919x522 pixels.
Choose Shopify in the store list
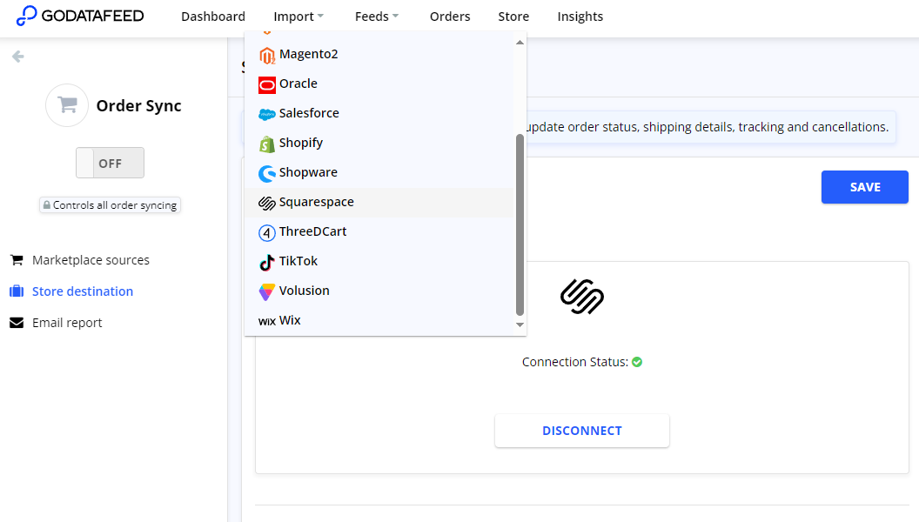(x=379, y=143)
